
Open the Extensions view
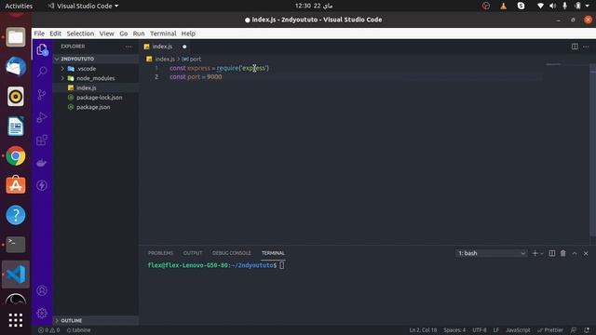pos(42,141)
